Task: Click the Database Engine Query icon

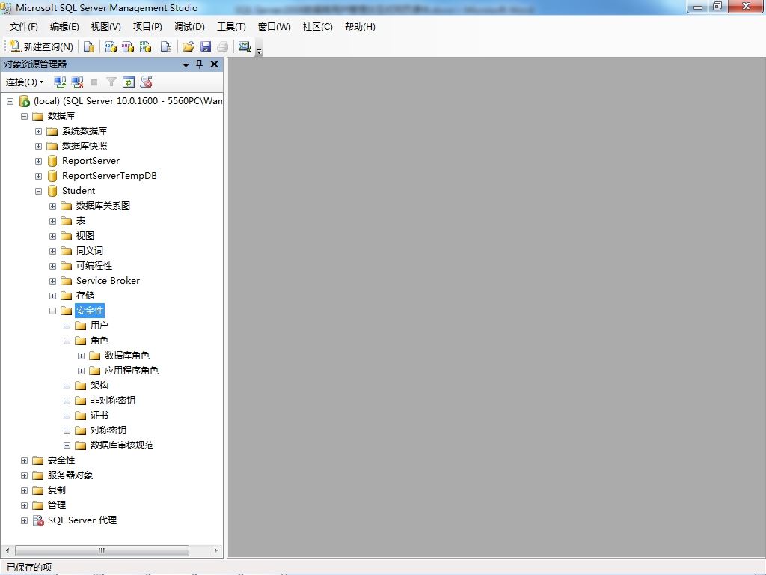Action: (89, 46)
